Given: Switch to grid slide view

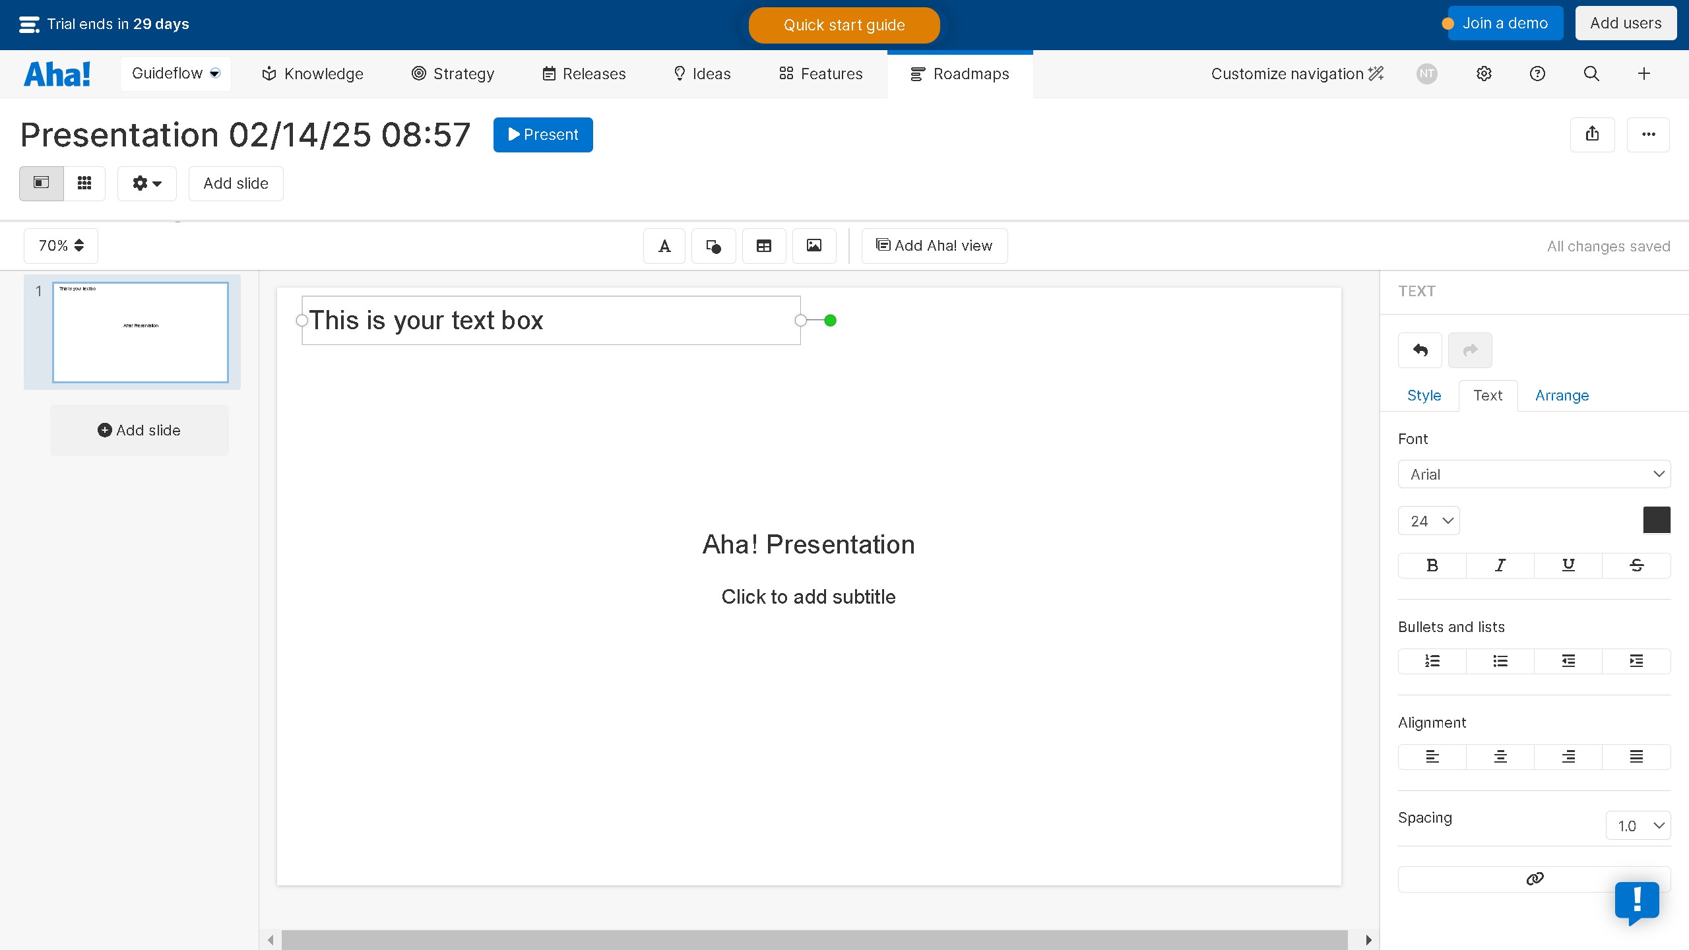Looking at the screenshot, I should (x=84, y=183).
